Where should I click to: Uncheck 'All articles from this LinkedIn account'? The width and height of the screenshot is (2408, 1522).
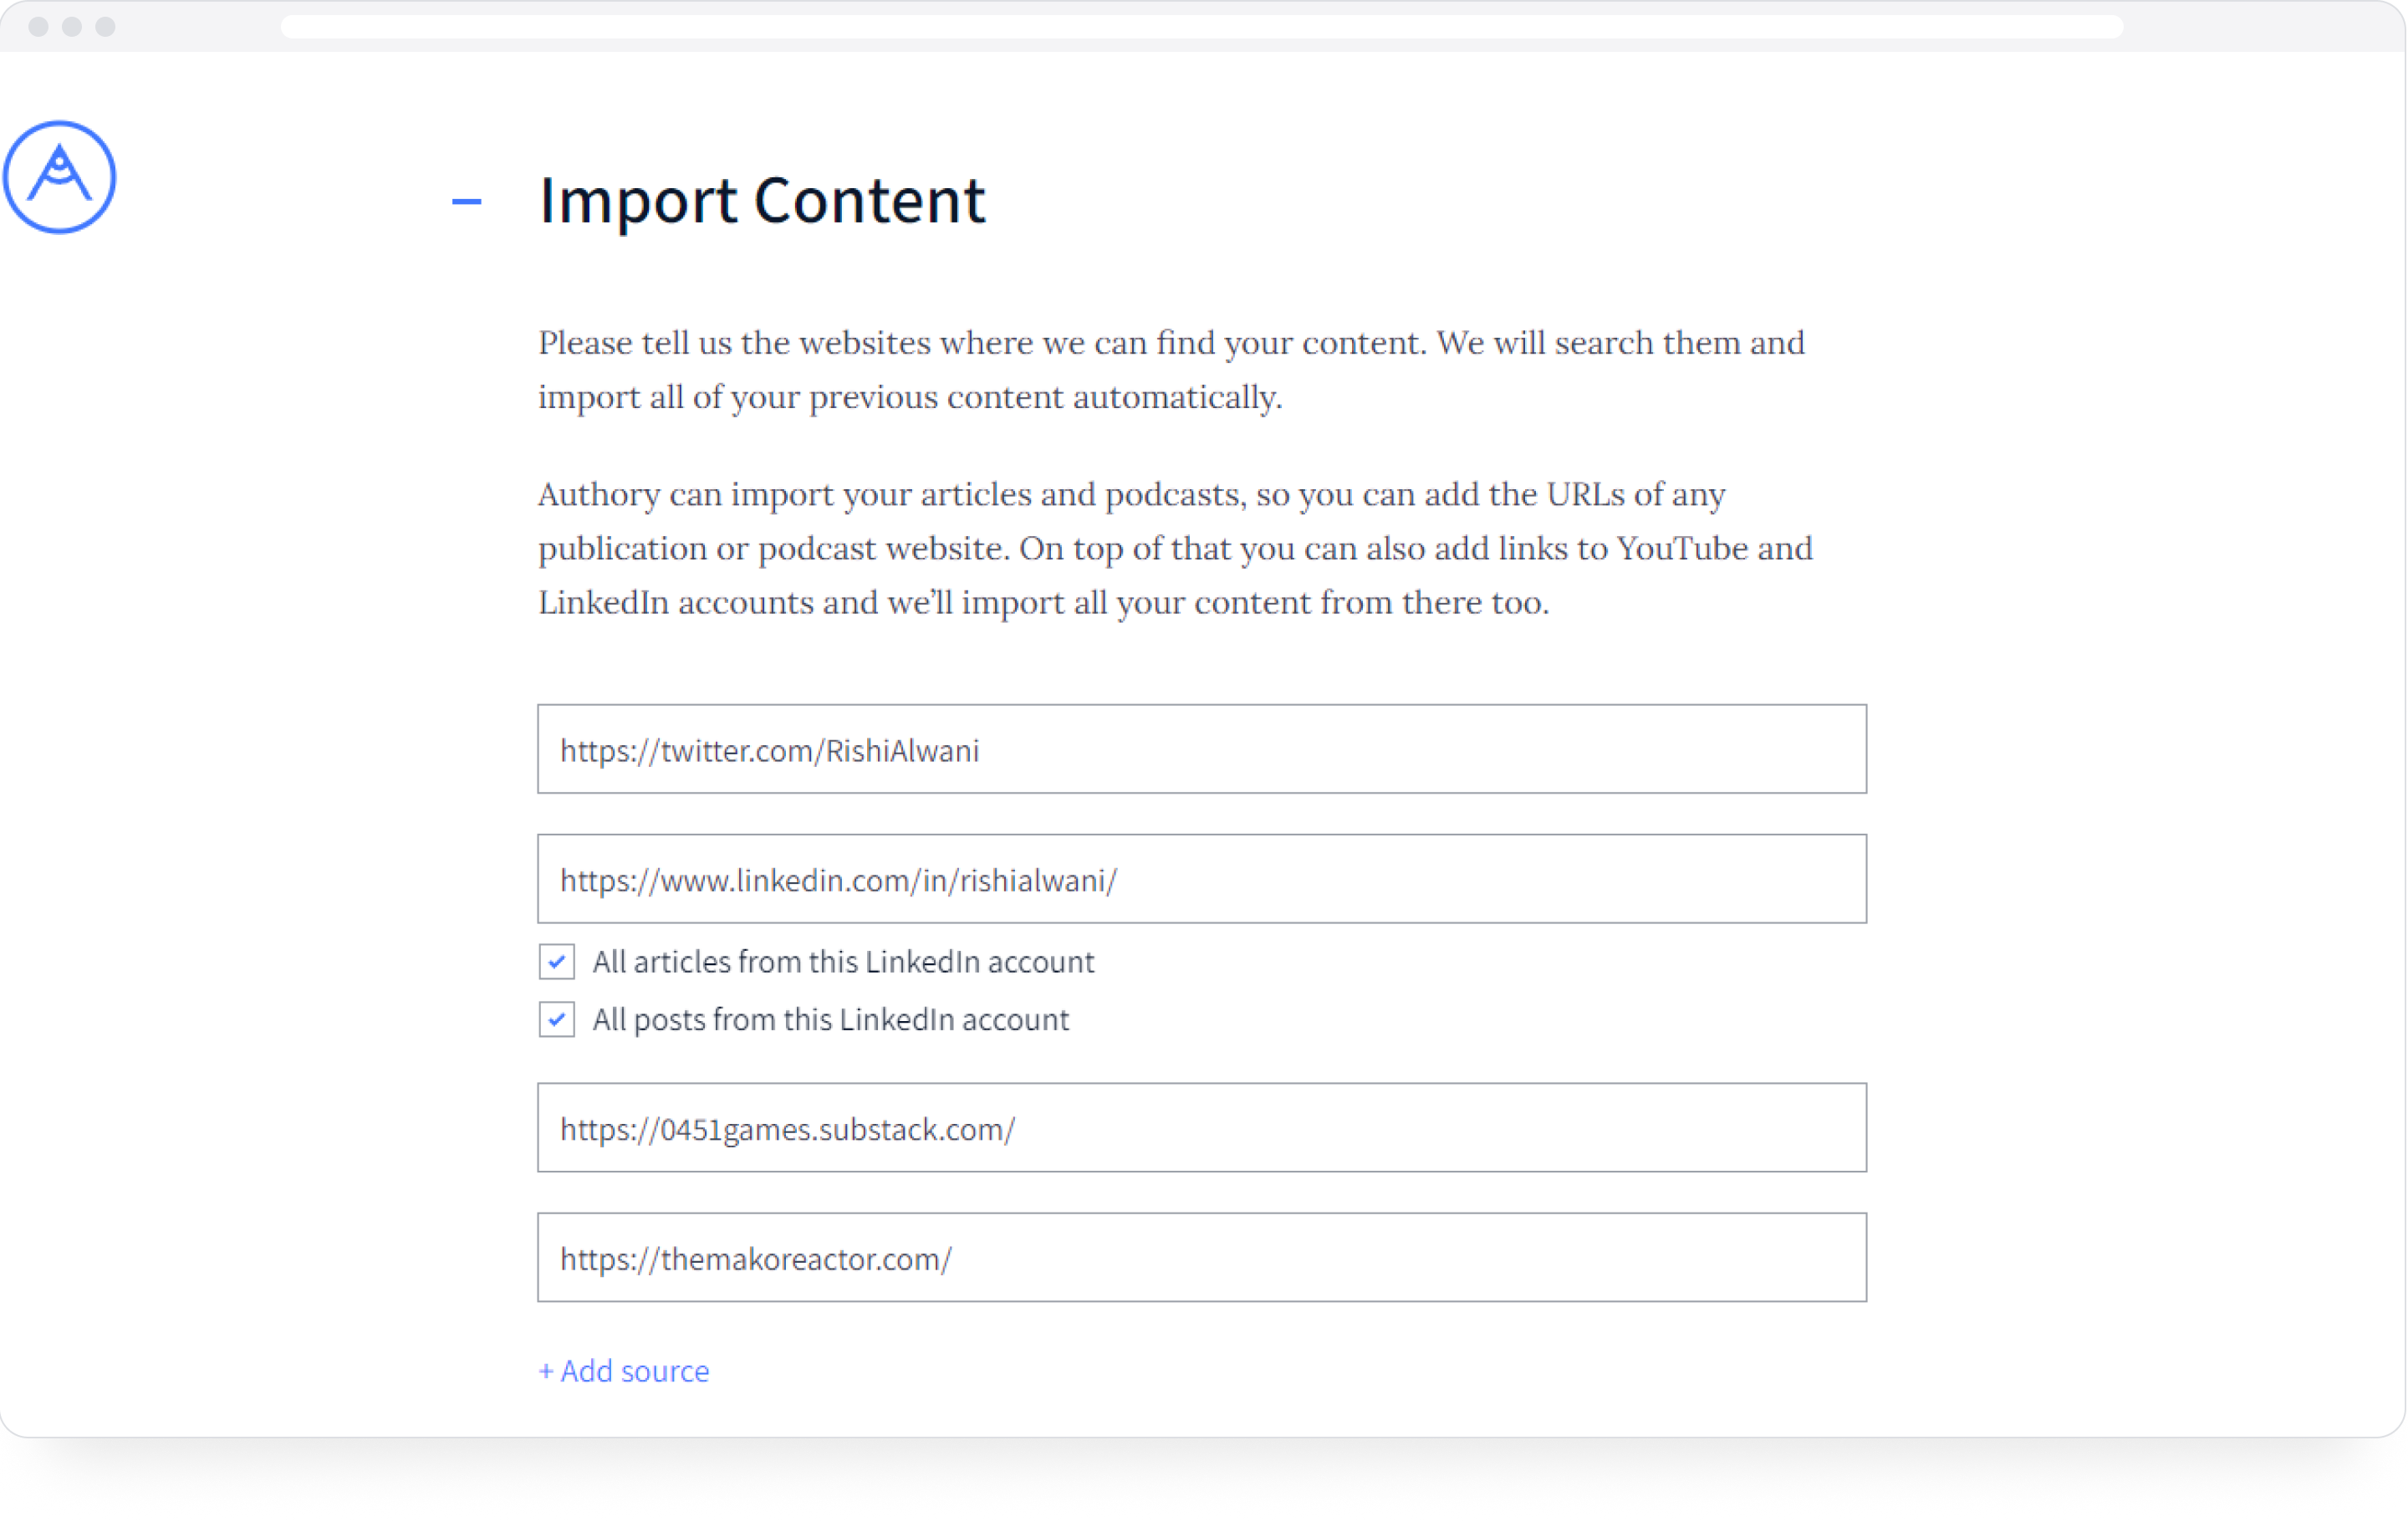point(556,962)
